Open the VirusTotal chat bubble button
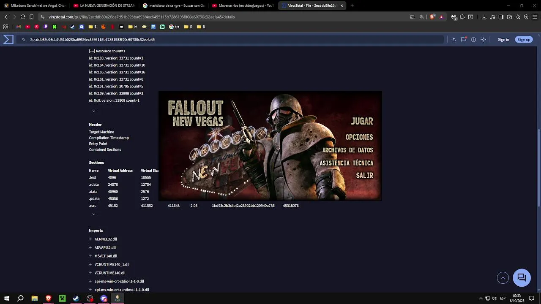The image size is (541, 304). (522, 277)
